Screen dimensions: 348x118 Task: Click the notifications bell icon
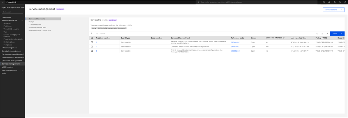click(x=329, y=2)
